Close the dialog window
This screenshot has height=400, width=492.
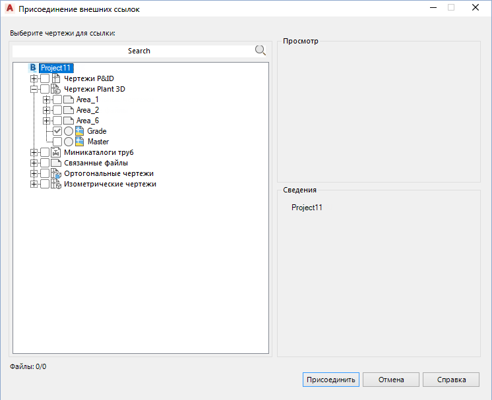pos(476,7)
